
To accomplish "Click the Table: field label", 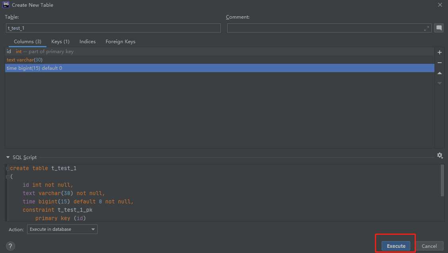I will click(12, 17).
